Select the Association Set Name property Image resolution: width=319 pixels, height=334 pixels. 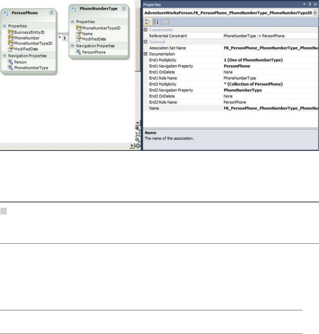tap(231, 48)
